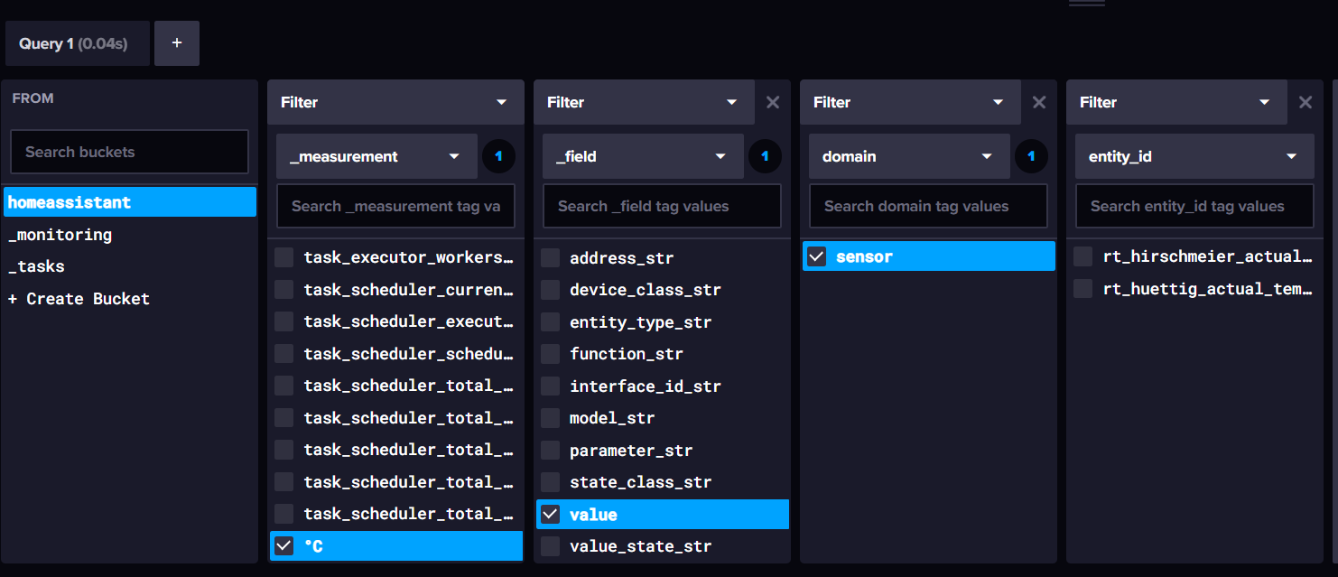Remove the _field filter panel
1338x577 pixels.
pos(772,102)
